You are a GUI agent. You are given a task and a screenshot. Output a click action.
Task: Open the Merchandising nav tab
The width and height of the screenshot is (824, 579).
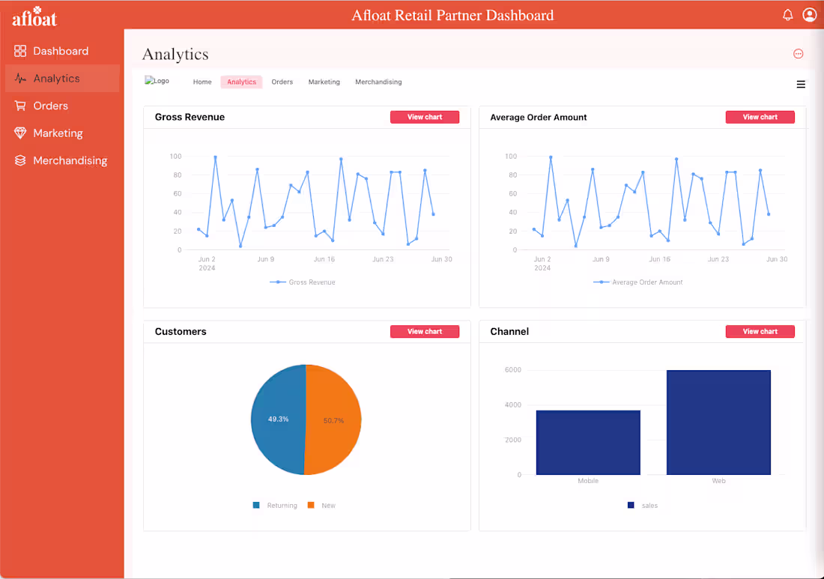378,82
